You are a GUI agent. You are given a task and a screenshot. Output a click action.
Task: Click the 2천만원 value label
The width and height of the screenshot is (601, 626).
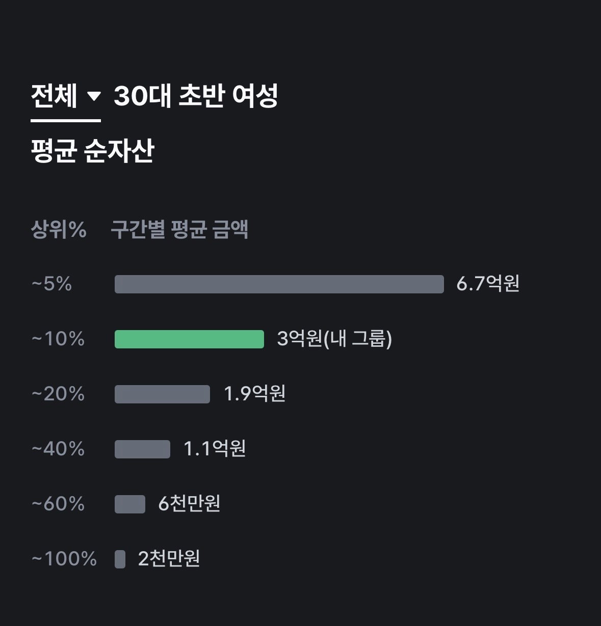pyautogui.click(x=169, y=559)
